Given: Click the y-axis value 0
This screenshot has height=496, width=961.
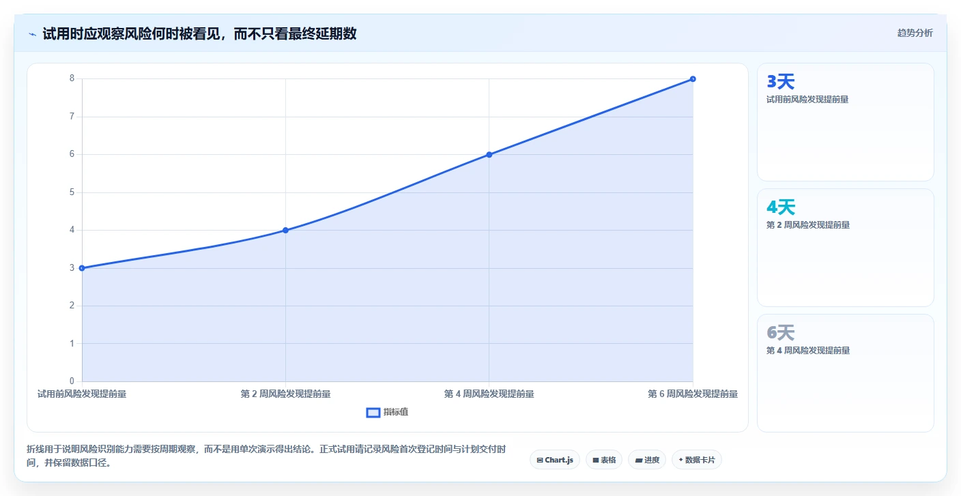Looking at the screenshot, I should (x=72, y=381).
